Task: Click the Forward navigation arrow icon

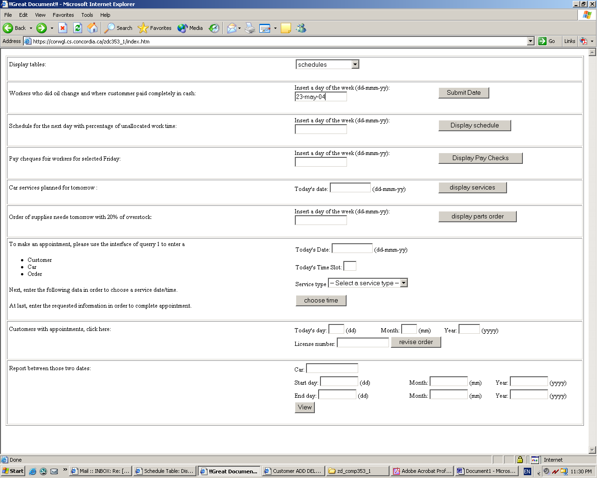Action: tap(42, 28)
